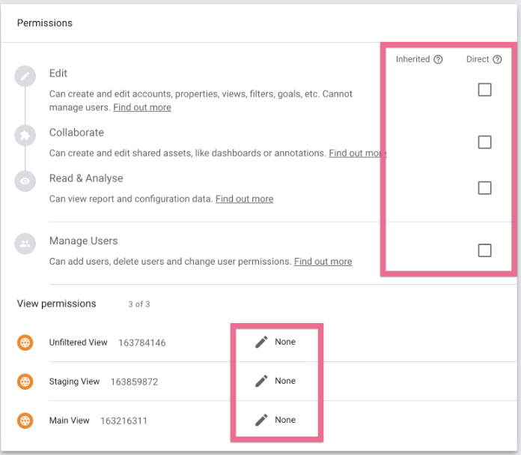Click the Manage Users people icon
This screenshot has width=521, height=455.
pyautogui.click(x=25, y=244)
